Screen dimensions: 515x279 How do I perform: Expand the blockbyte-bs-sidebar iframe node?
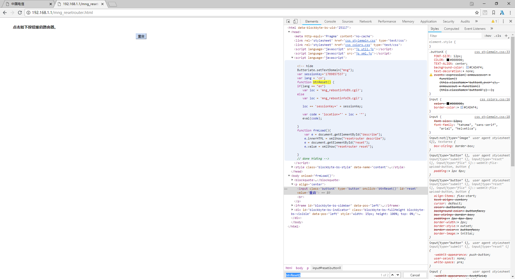point(292,205)
